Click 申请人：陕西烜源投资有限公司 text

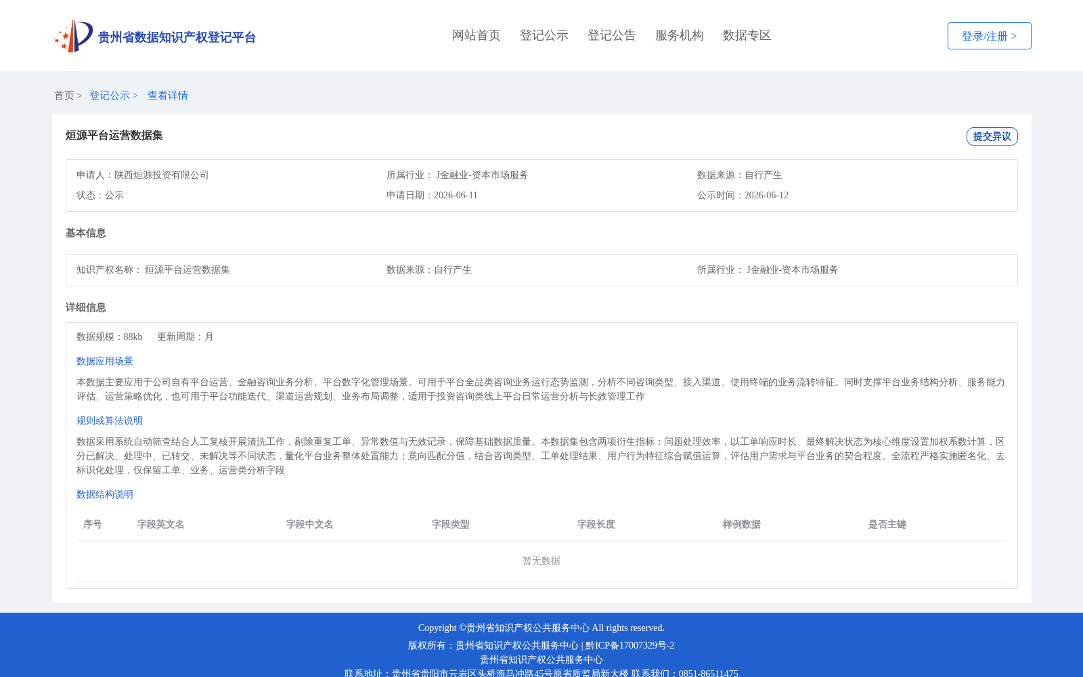click(x=143, y=175)
